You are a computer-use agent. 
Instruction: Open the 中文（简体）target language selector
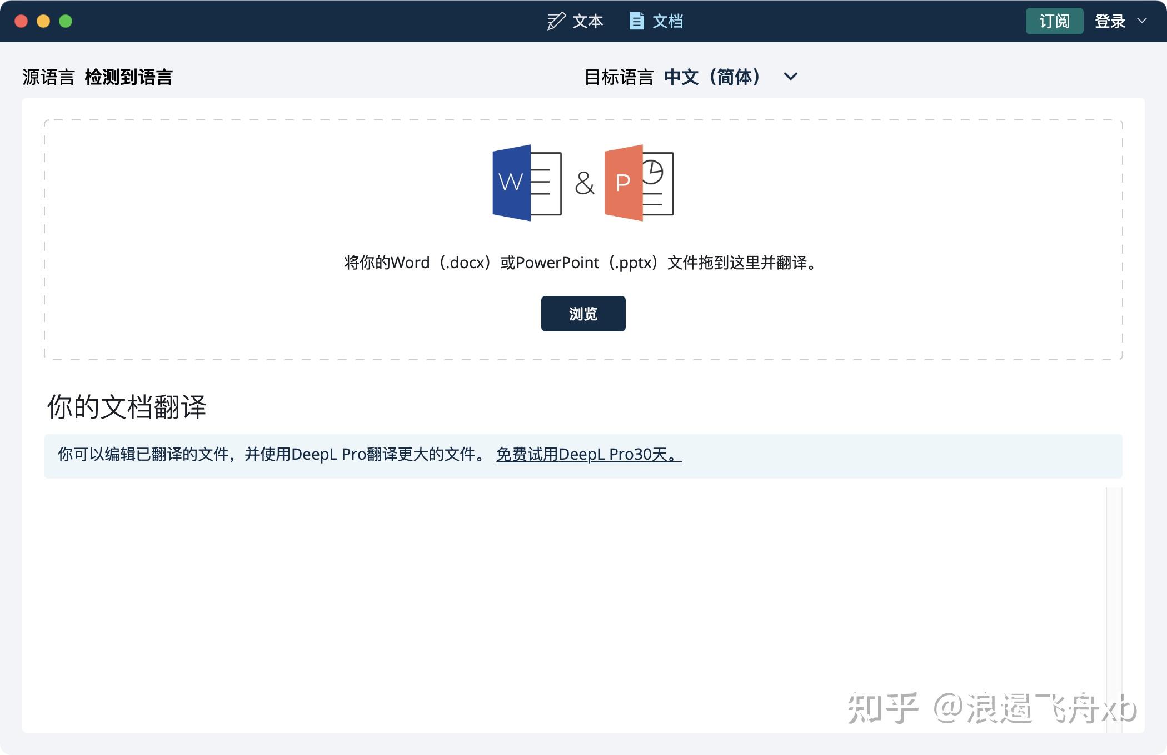tap(712, 77)
